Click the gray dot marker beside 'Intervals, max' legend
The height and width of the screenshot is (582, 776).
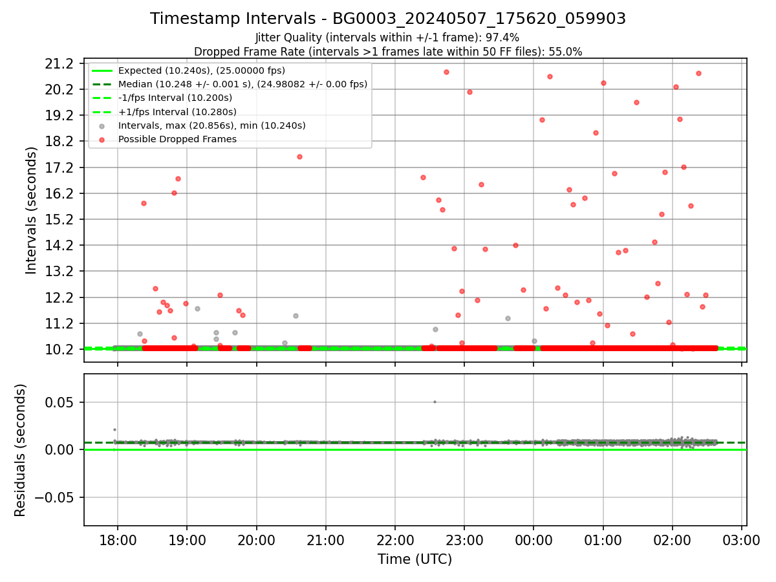(x=102, y=126)
